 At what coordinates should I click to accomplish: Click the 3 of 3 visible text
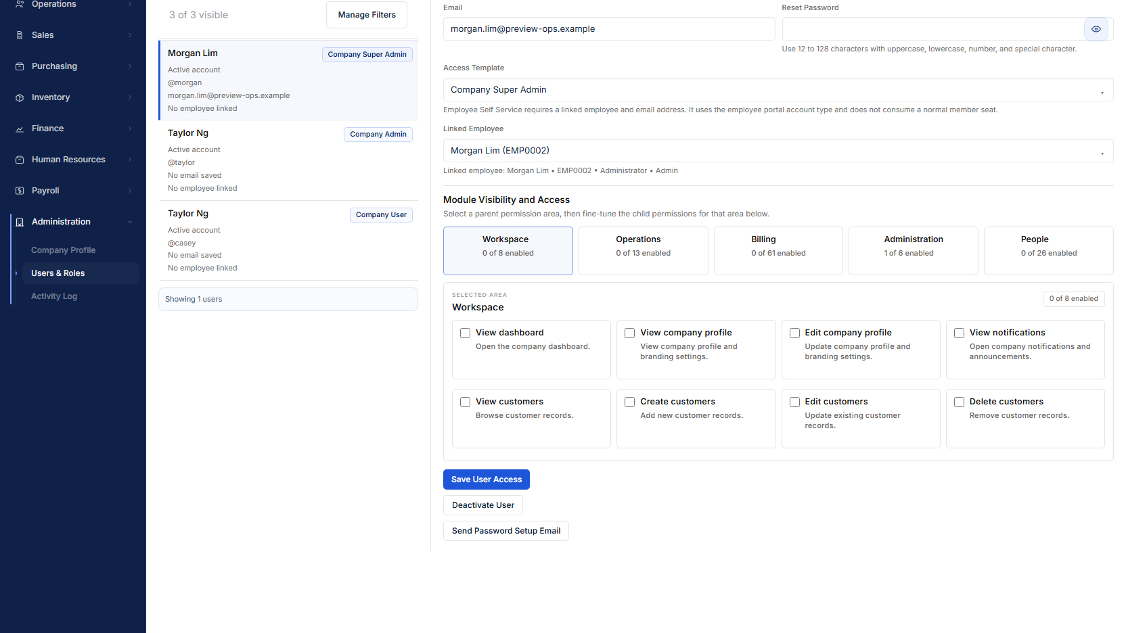198,15
